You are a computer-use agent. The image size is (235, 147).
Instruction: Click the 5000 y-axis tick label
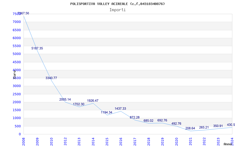coord(17,54)
